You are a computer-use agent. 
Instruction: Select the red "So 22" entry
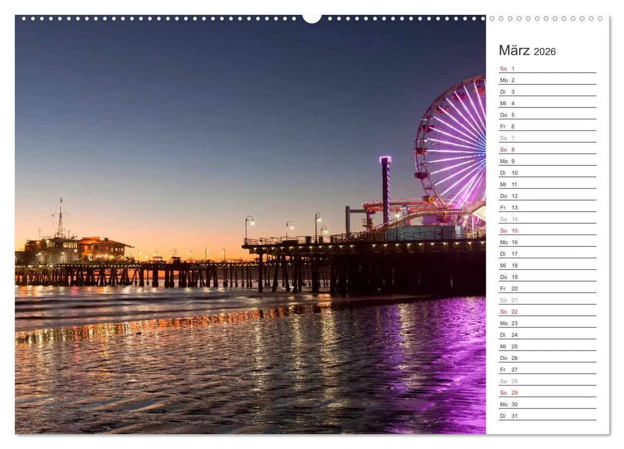[508, 312]
